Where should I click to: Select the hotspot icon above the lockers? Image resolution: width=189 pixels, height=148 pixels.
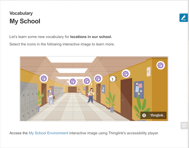click(x=44, y=78)
